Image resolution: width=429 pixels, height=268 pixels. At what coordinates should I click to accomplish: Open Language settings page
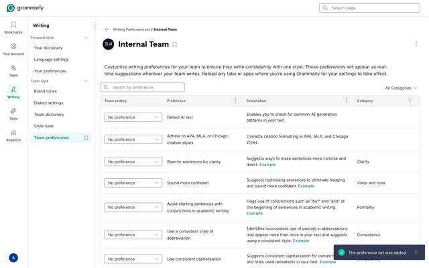coord(51,60)
